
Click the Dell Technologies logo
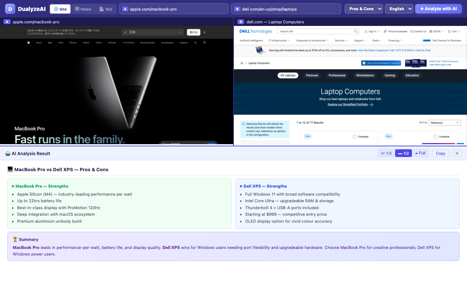(256, 31)
